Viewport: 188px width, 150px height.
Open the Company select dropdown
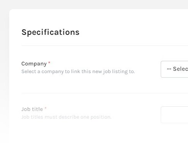point(175,69)
